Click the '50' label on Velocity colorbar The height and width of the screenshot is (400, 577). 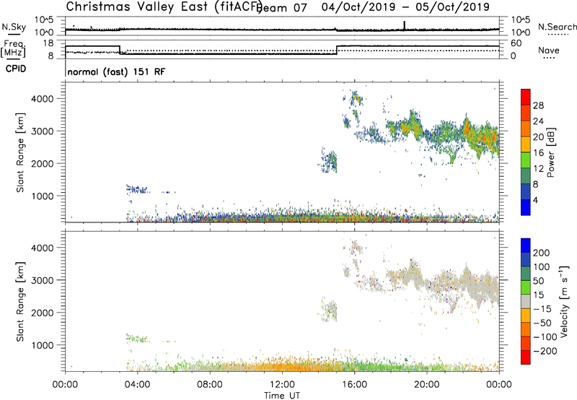pyautogui.click(x=538, y=281)
